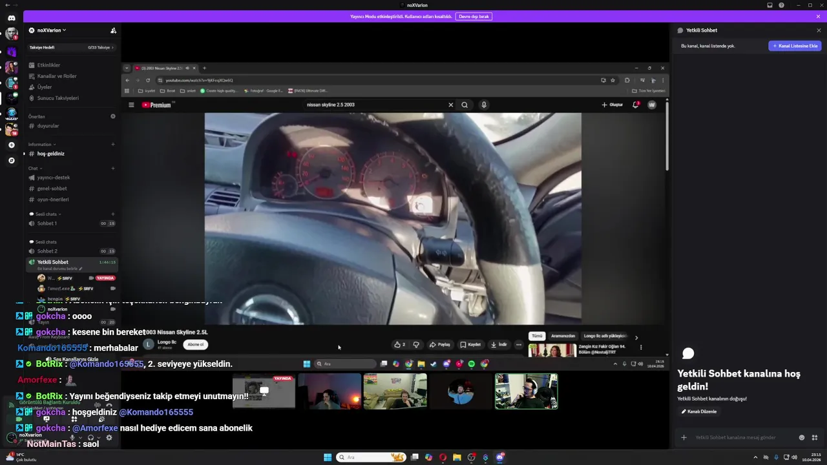Open the video more actions ellipsis
This screenshot has height=465, width=827.
(518, 344)
